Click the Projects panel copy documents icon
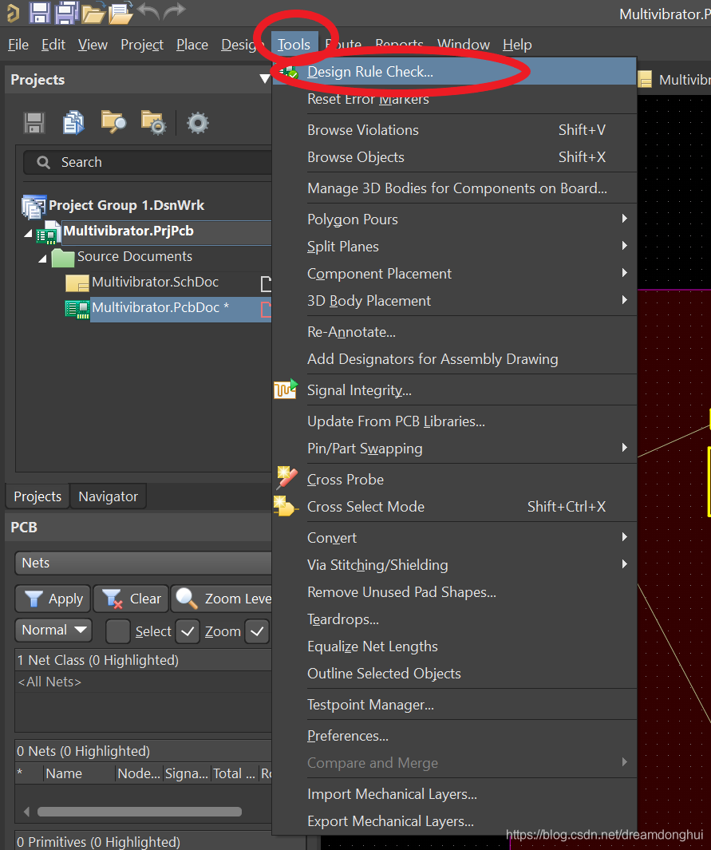This screenshot has height=850, width=711. point(73,123)
